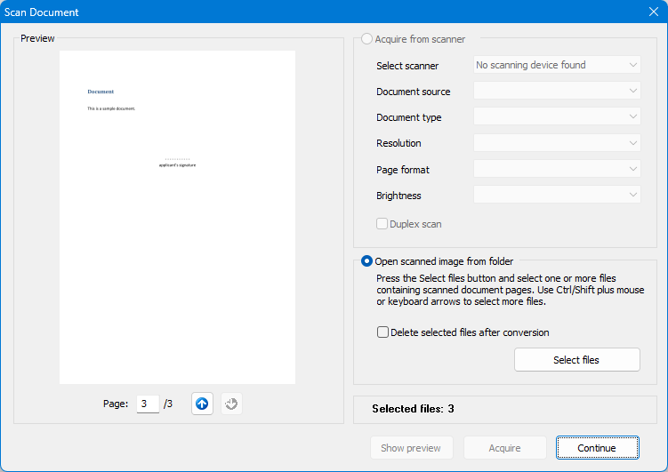Click the greyed-out next page arrow icon
Image resolution: width=668 pixels, height=472 pixels.
point(230,404)
